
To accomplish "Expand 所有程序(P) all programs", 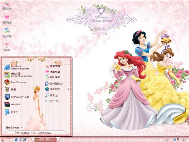I will coord(14,128).
